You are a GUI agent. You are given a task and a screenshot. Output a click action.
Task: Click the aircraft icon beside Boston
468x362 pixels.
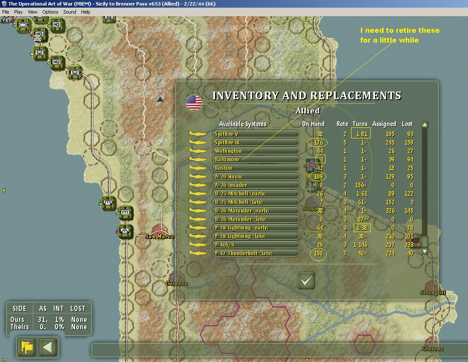pos(198,168)
